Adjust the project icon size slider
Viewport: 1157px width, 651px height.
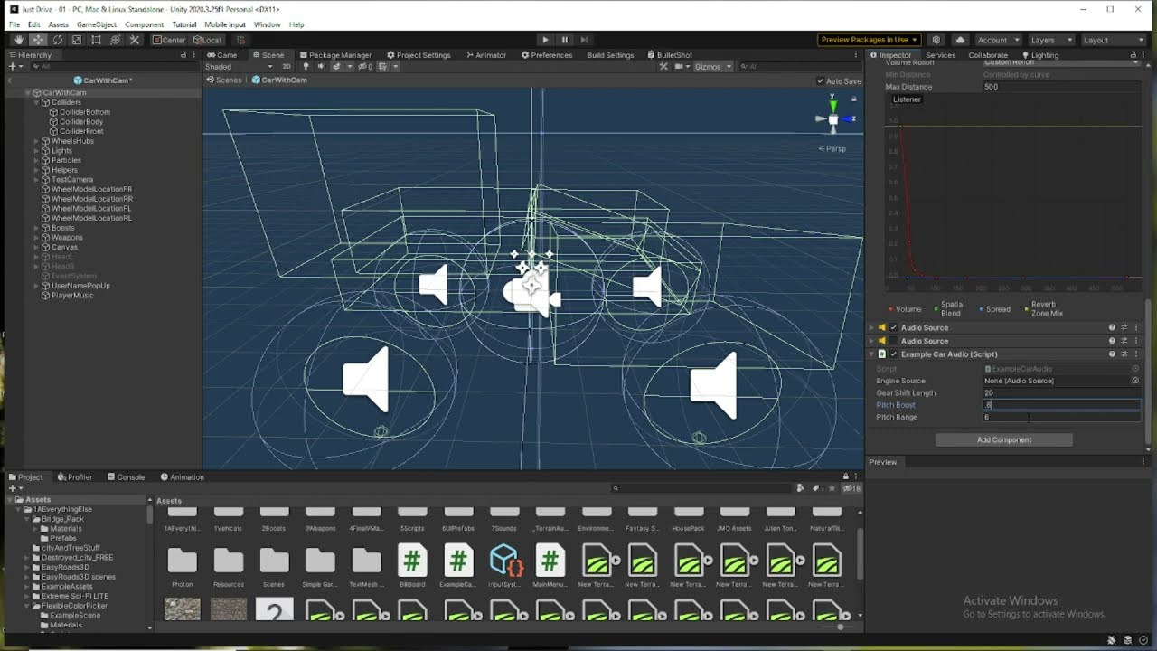click(x=841, y=627)
